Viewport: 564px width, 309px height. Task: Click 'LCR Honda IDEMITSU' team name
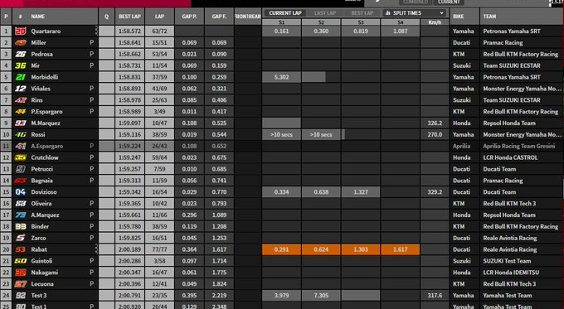point(511,273)
